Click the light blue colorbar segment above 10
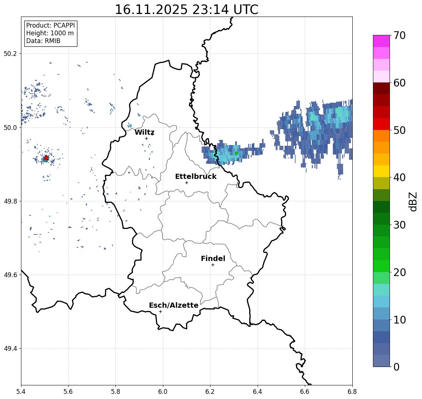 381,313
